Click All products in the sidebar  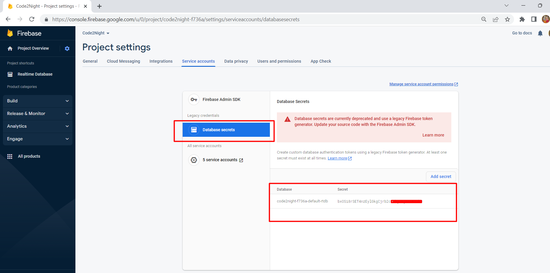pyautogui.click(x=29, y=156)
